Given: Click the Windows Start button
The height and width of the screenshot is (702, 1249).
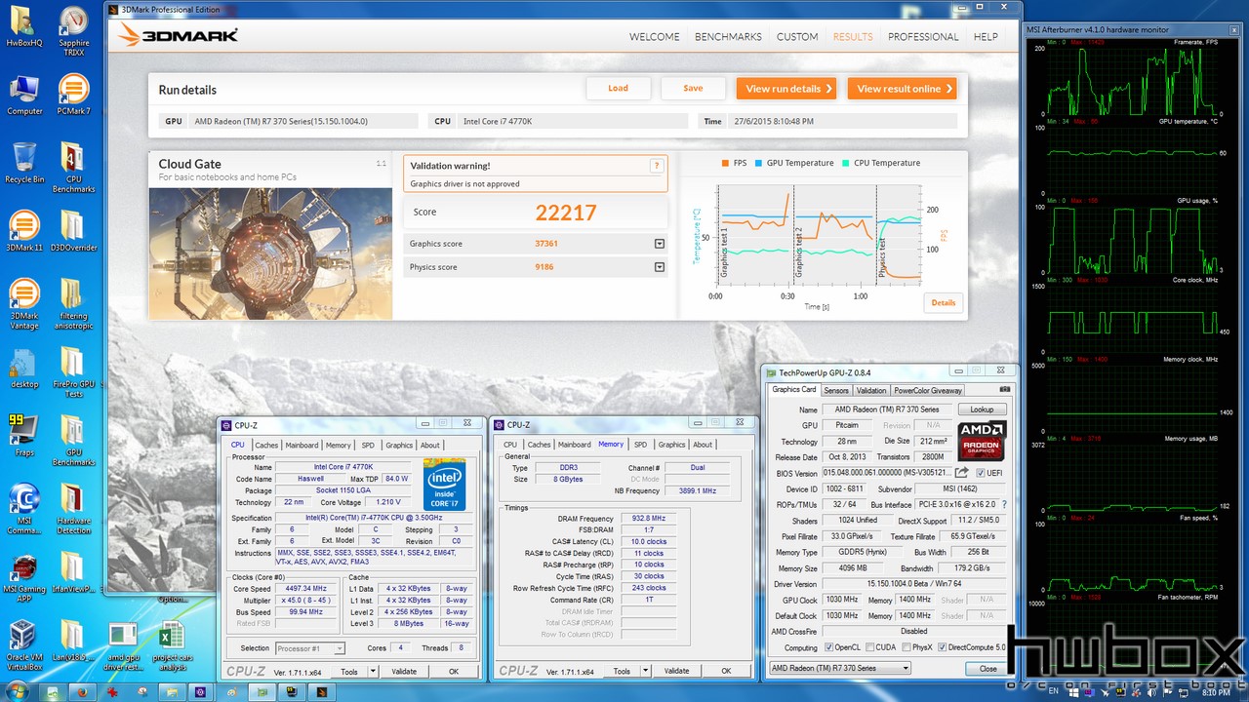Looking at the screenshot, I should click(20, 691).
